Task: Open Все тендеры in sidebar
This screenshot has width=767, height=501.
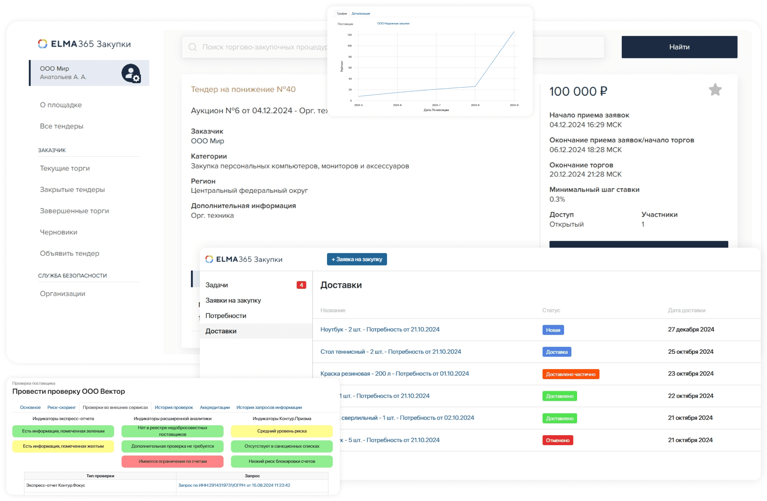Action: (62, 126)
